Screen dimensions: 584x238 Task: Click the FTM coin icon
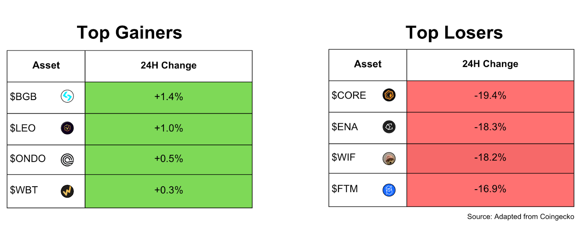pos(389,190)
